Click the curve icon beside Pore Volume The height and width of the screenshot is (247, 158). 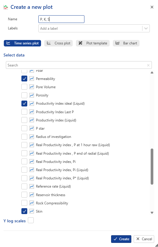click(32, 87)
